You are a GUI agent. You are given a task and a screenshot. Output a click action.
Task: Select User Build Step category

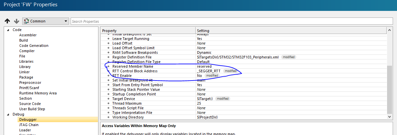[x=32, y=109]
